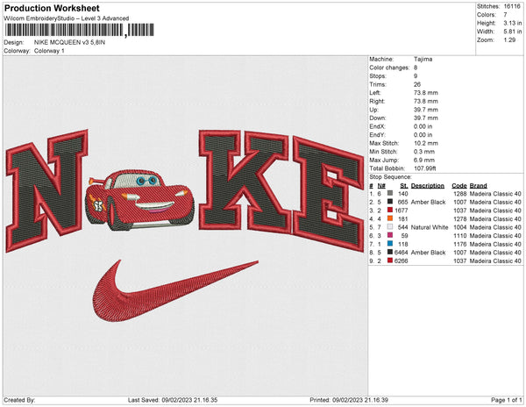Click the Production Worksheet title

pyautogui.click(x=52, y=8)
